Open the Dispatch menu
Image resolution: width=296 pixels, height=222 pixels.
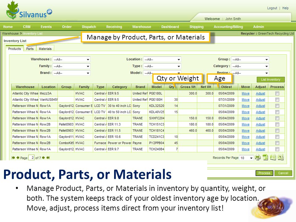tap(89, 27)
